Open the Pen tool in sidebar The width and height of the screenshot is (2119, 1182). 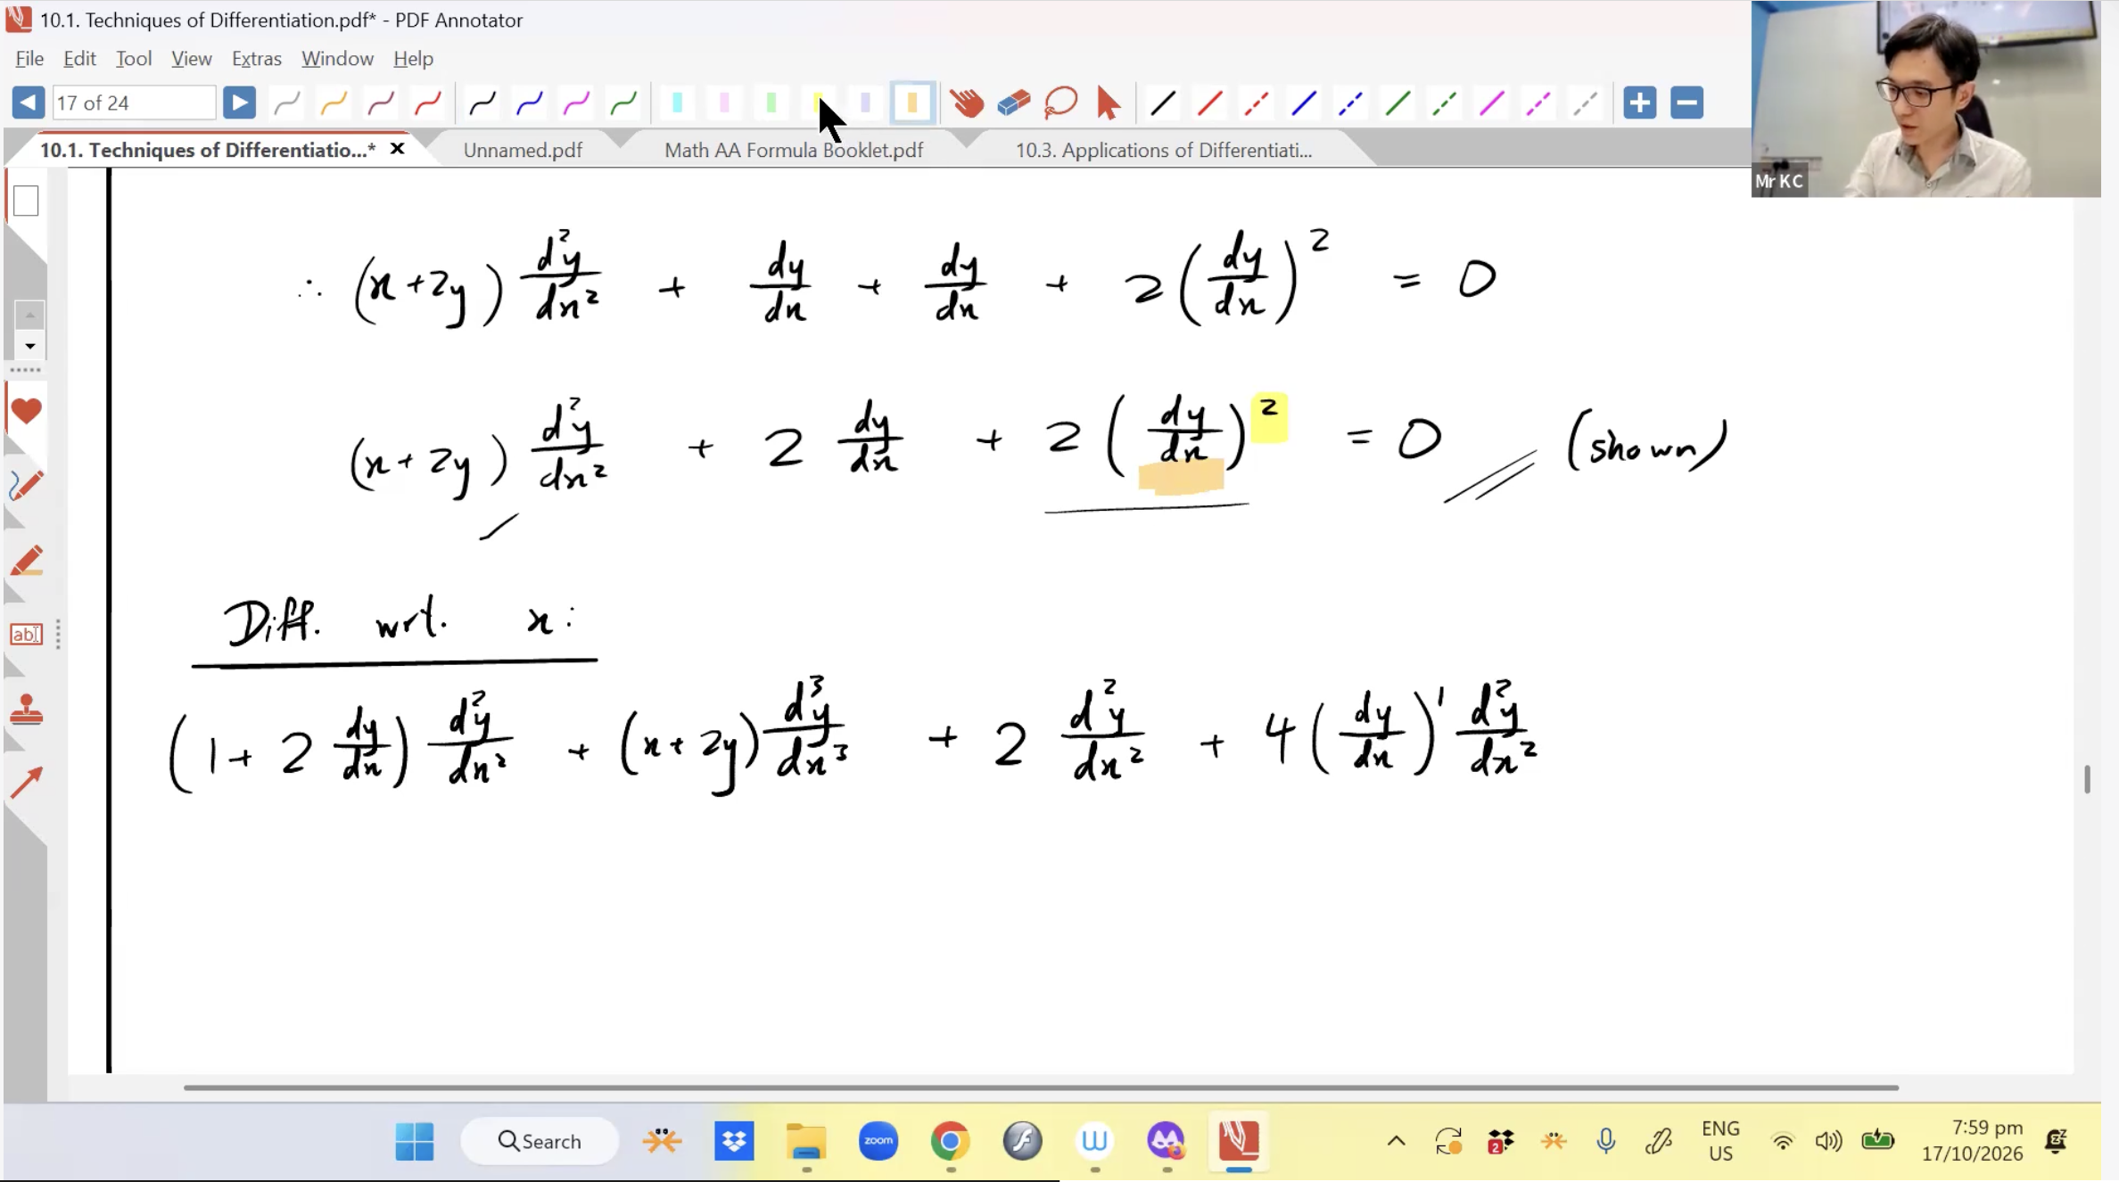click(26, 485)
